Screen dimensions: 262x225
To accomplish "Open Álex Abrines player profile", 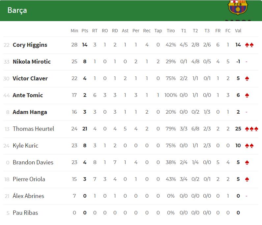I will click(28, 196).
